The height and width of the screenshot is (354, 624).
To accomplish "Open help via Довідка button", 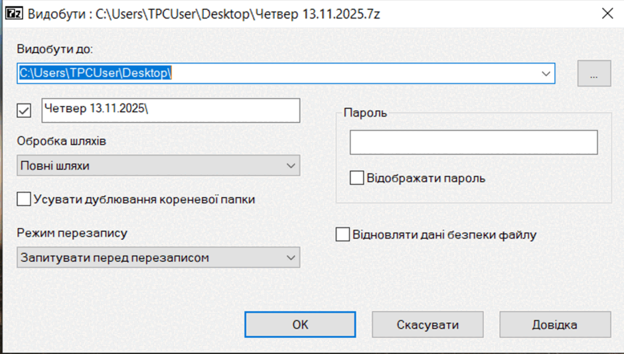I will coord(555,325).
